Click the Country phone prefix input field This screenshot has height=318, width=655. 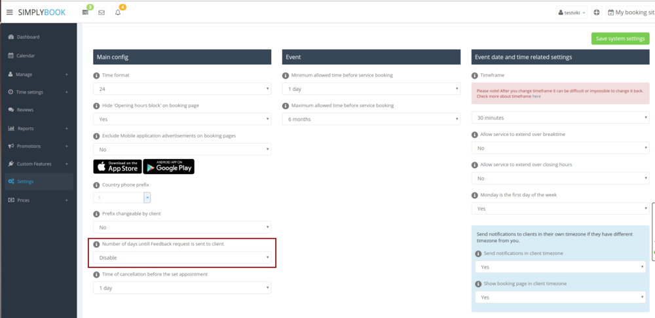[118, 197]
